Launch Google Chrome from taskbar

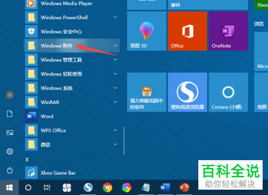point(107,187)
